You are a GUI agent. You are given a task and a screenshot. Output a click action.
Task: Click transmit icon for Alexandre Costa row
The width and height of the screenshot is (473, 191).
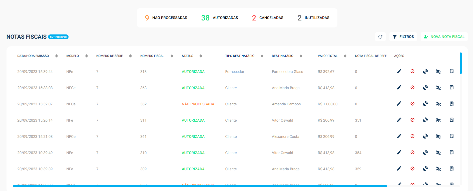pyautogui.click(x=425, y=136)
